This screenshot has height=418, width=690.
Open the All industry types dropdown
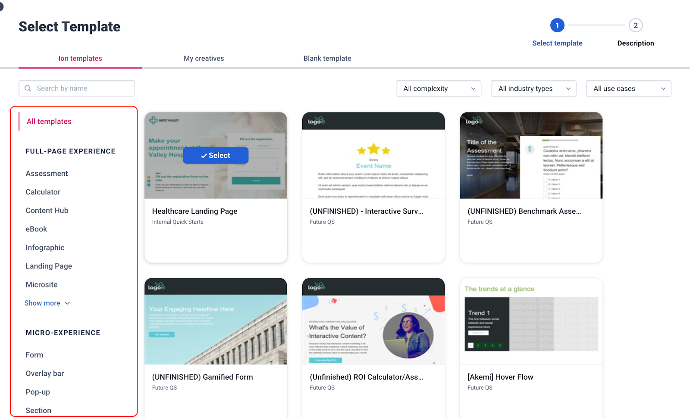tap(533, 88)
